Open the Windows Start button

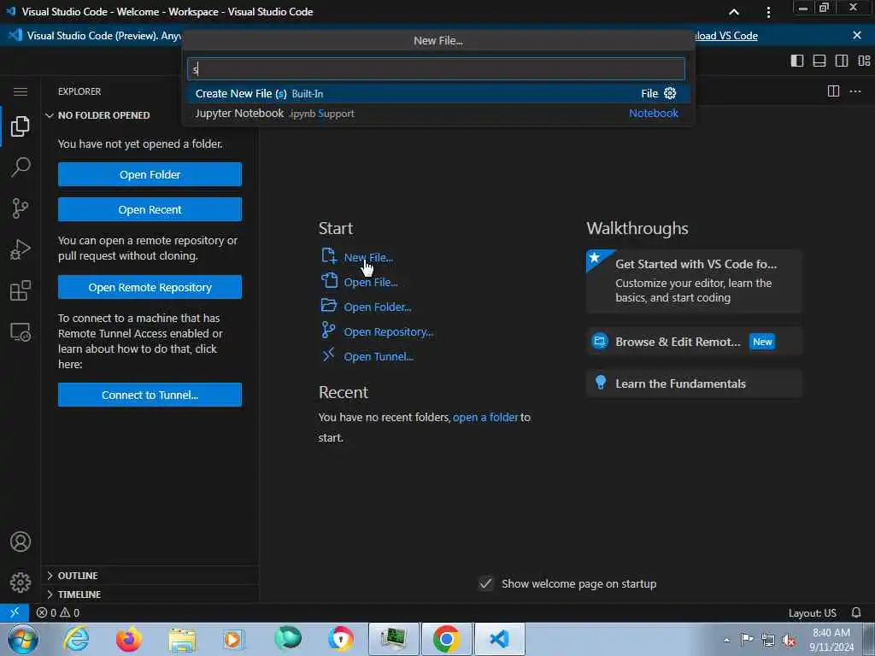pyautogui.click(x=22, y=639)
